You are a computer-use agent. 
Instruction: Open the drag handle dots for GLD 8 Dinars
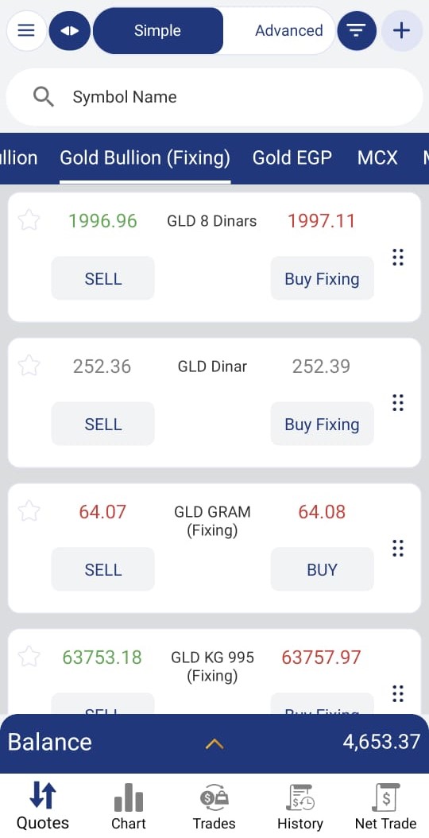point(397,257)
